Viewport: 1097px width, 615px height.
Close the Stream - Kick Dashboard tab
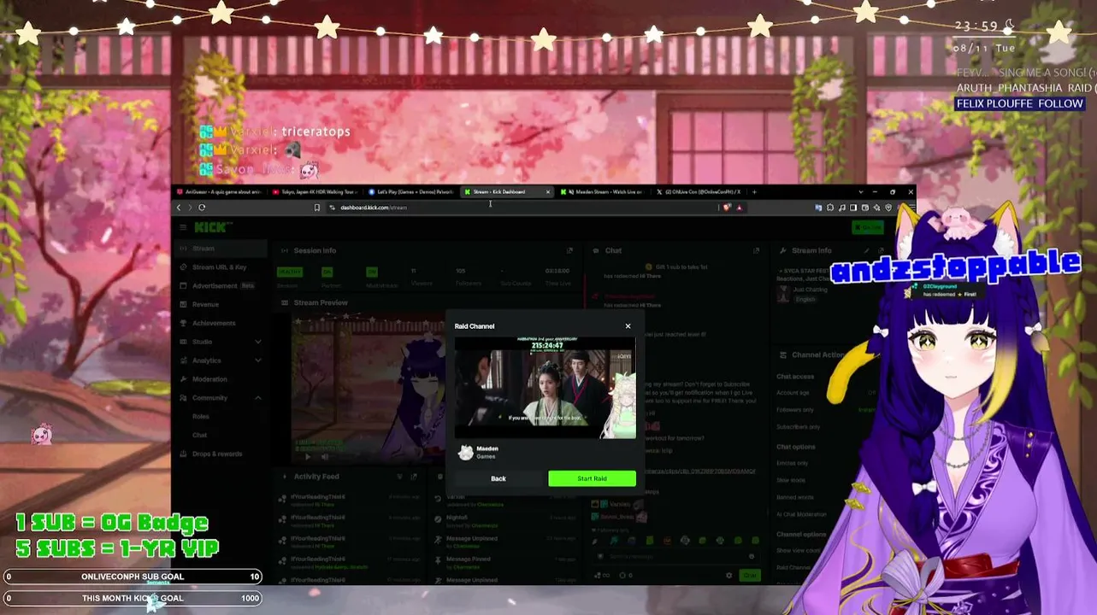click(548, 192)
